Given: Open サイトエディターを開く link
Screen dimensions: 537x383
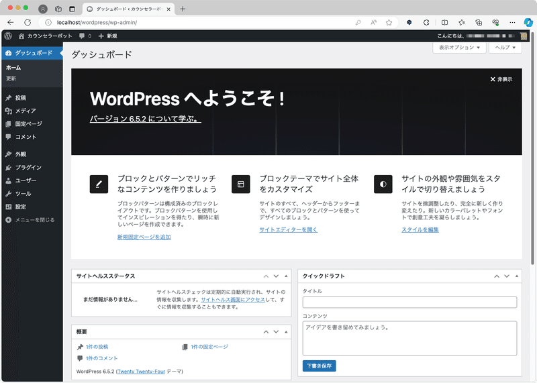Looking at the screenshot, I should click(289, 229).
